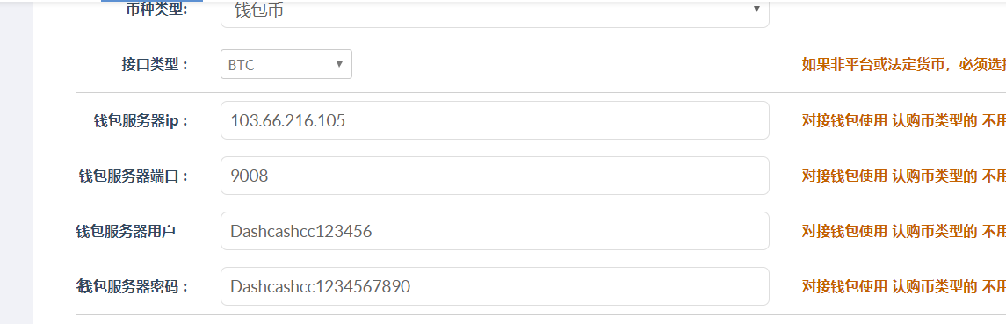Viewport: 1006px width, 324px height.
Task: Click the 钱包服务器用户 label
Action: 126,232
